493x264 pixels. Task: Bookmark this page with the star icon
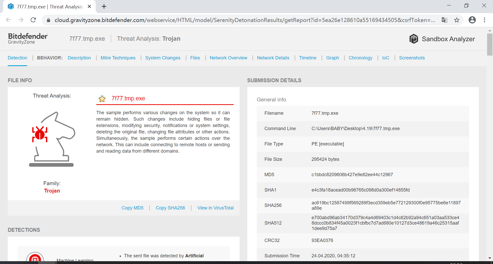(457, 20)
